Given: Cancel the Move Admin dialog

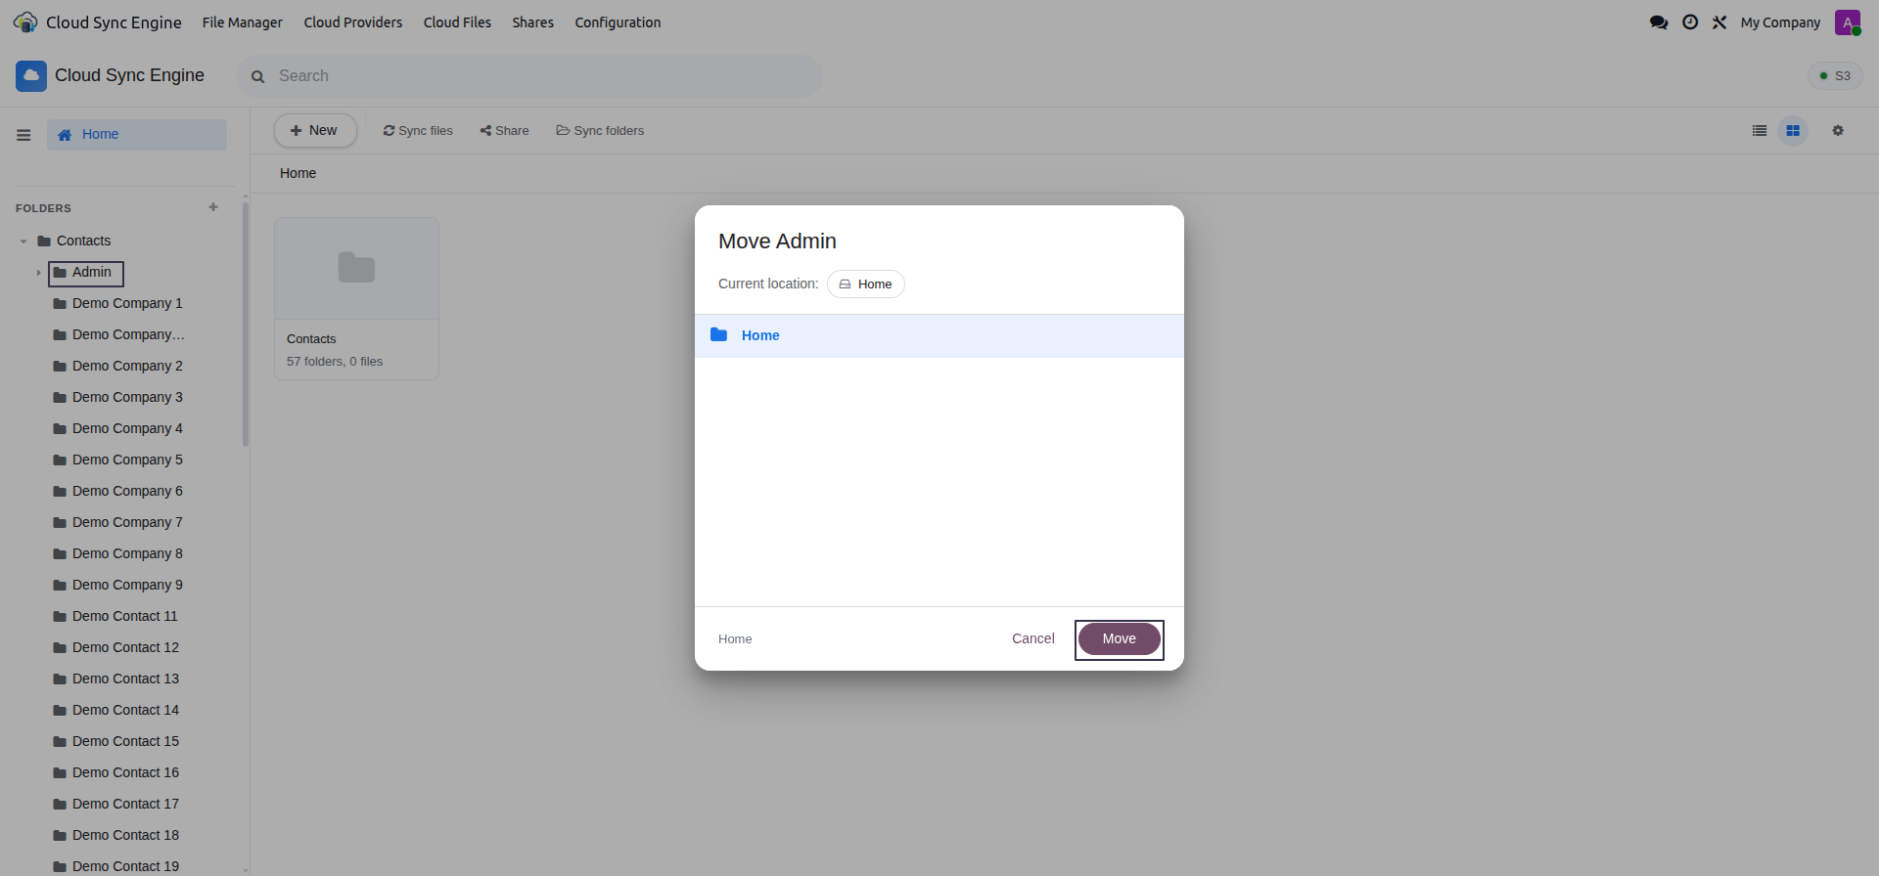Looking at the screenshot, I should pos(1033,638).
